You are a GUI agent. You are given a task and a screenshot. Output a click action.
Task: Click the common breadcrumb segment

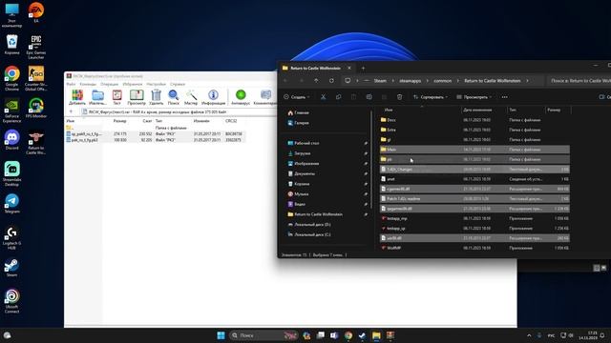(x=443, y=81)
